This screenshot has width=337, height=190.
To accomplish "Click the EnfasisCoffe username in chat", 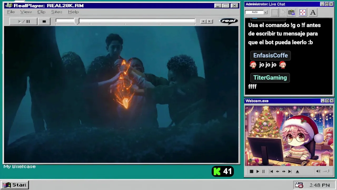I will point(270,55).
